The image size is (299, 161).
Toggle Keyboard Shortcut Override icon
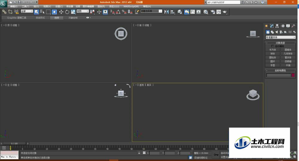105,12
